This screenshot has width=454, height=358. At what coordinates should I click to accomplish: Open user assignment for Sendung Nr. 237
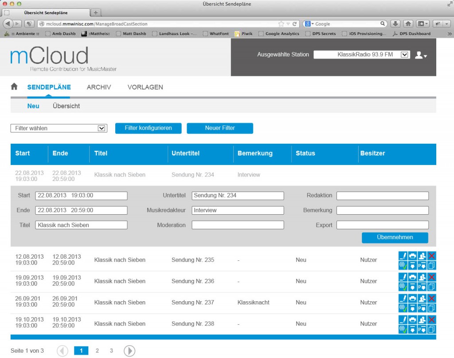(422, 298)
